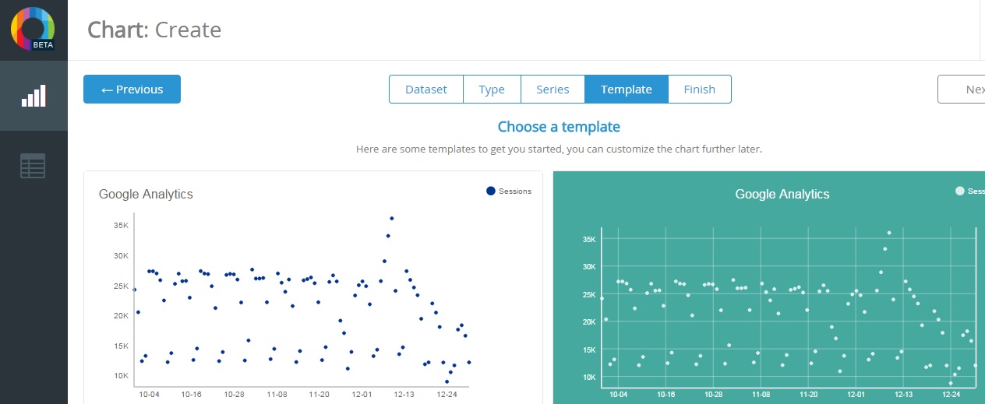Image resolution: width=985 pixels, height=404 pixels.
Task: Switch to the Type step tab
Action: tap(492, 90)
